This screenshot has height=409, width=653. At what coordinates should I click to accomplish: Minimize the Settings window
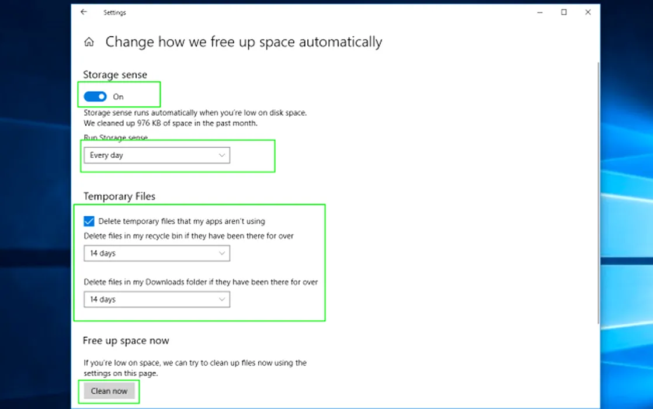[x=540, y=12]
